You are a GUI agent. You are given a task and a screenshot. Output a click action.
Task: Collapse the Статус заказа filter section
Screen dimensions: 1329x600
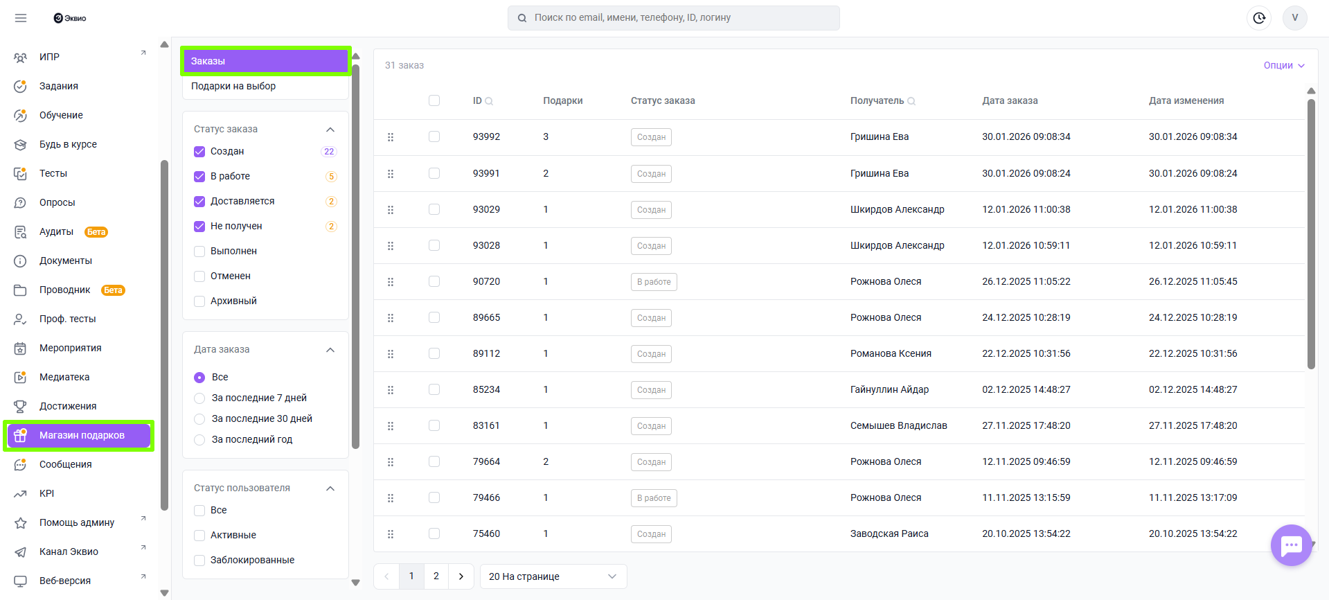[330, 130]
